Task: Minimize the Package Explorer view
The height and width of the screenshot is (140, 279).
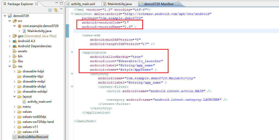Action: [x=57, y=3]
